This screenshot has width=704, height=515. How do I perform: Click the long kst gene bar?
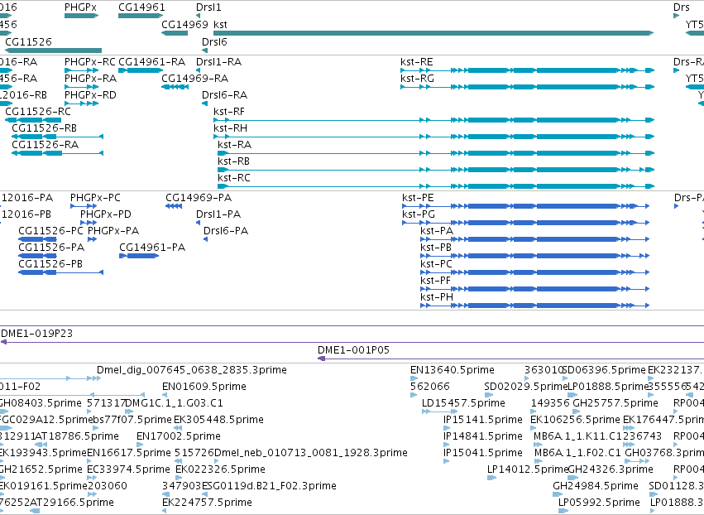coord(433,33)
